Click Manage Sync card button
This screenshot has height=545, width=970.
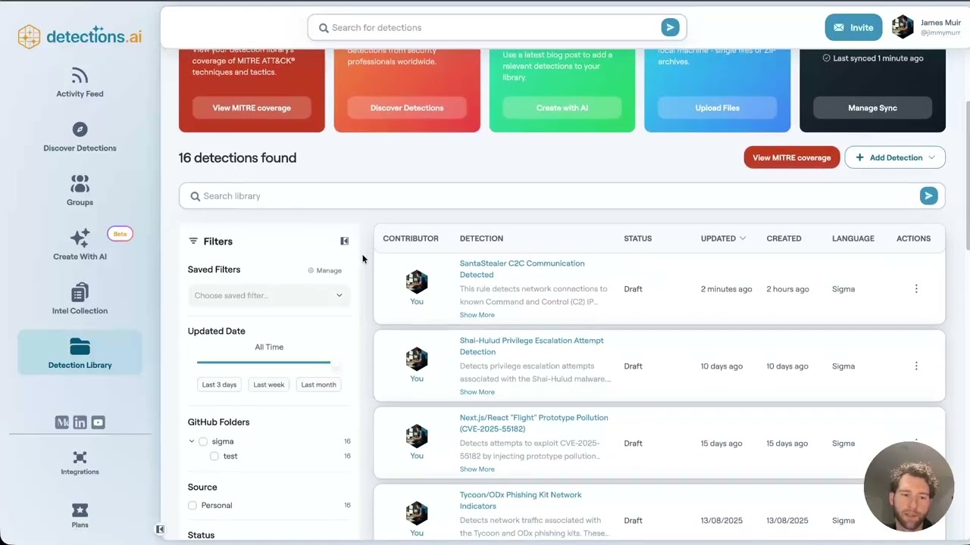coord(872,107)
